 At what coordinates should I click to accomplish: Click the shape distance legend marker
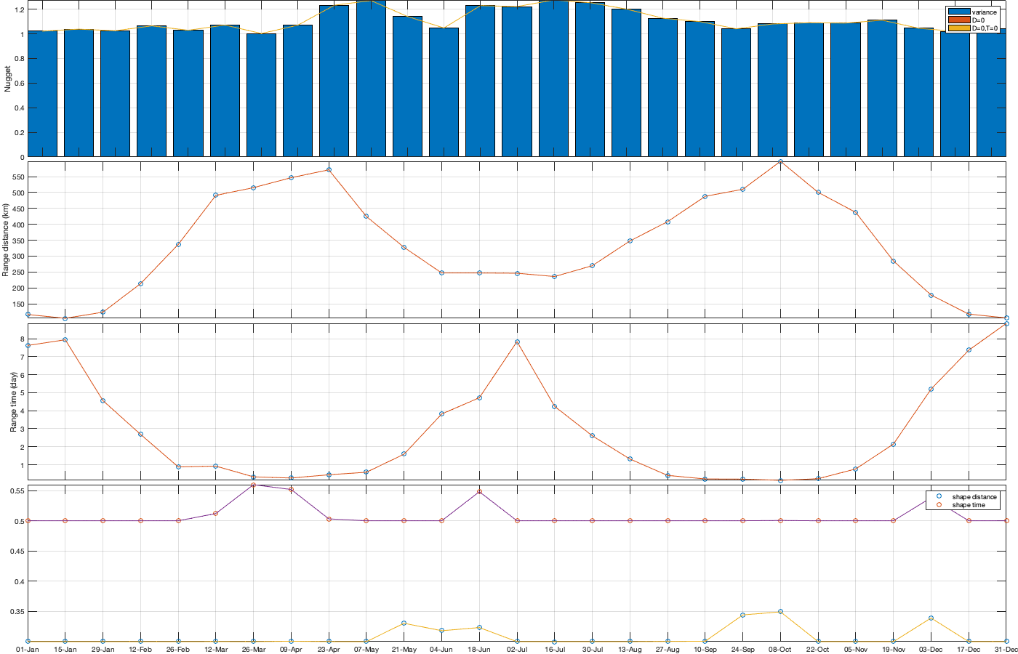click(x=939, y=496)
